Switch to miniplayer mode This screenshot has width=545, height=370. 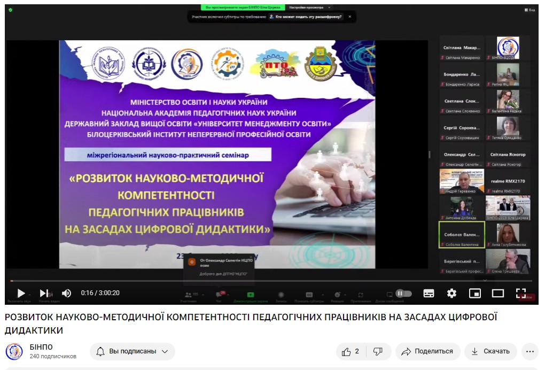[475, 294]
